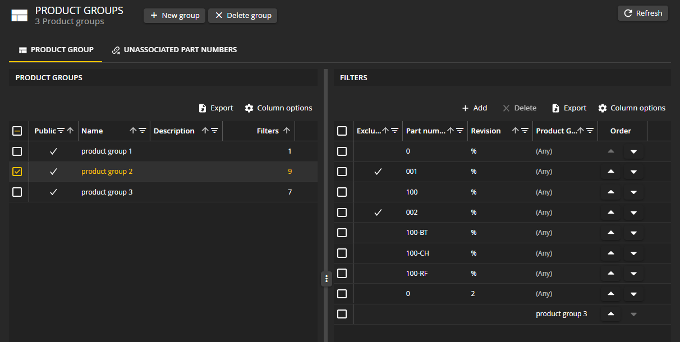Open Part number column filter icon

pyautogui.click(x=460, y=131)
